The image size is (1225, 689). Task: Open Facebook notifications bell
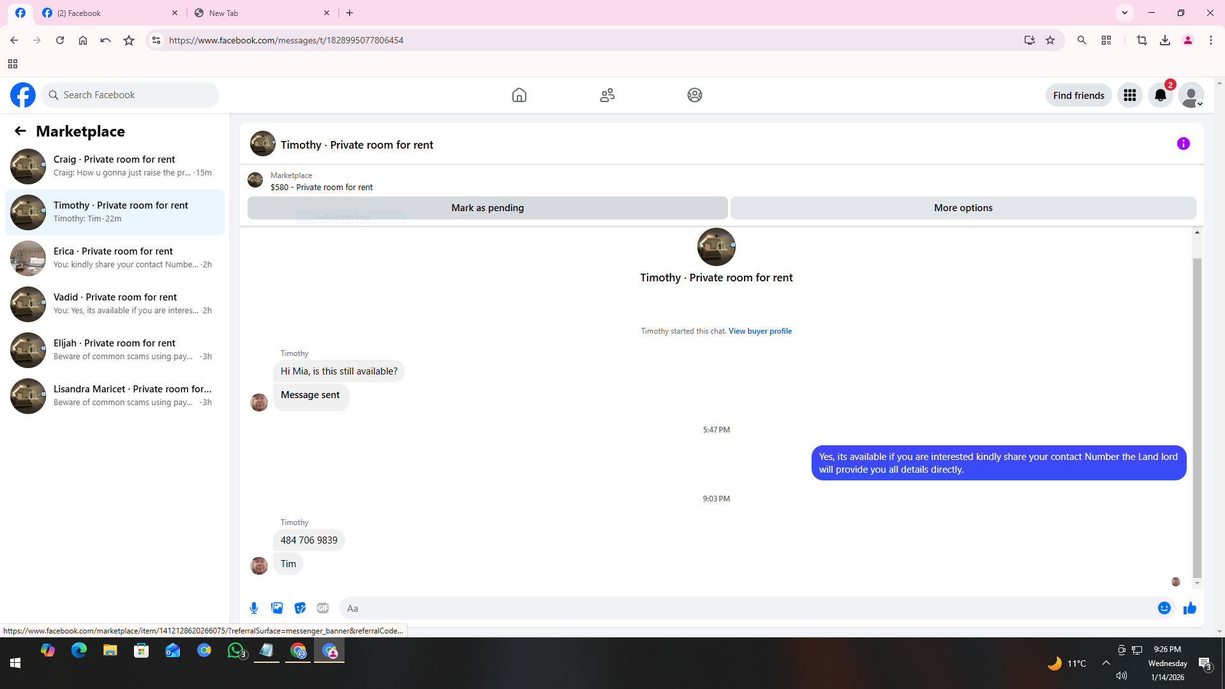coord(1160,95)
